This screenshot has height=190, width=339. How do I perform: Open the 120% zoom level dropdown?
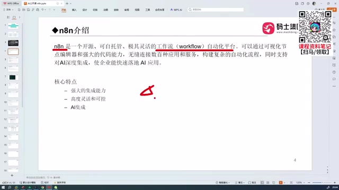(x=300, y=183)
